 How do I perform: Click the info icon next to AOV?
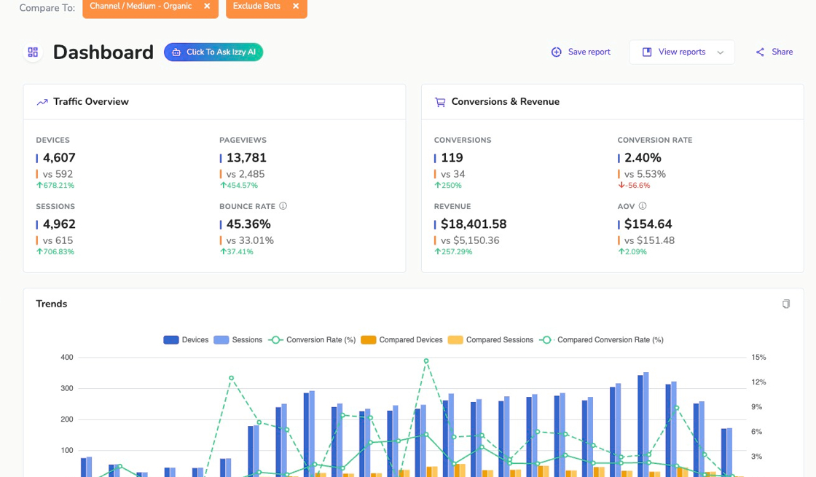pyautogui.click(x=643, y=206)
